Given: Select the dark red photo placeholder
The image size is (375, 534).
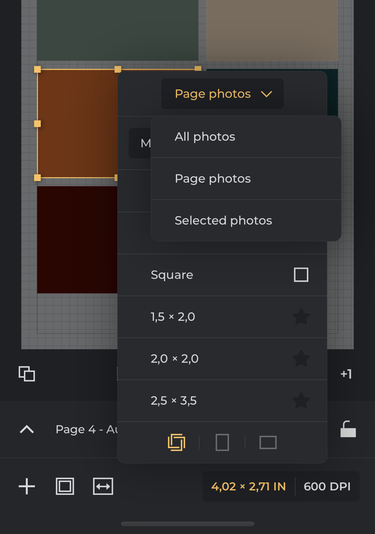Looking at the screenshot, I should (x=77, y=240).
